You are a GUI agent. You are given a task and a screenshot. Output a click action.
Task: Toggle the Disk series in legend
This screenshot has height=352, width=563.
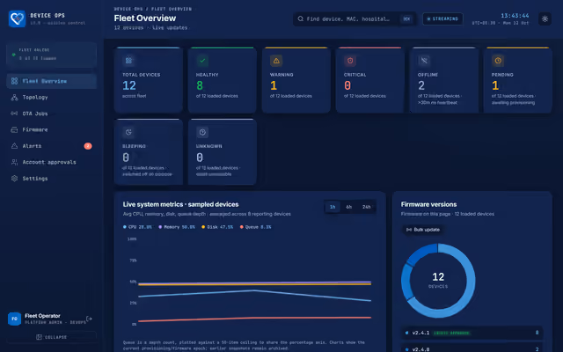point(217,227)
